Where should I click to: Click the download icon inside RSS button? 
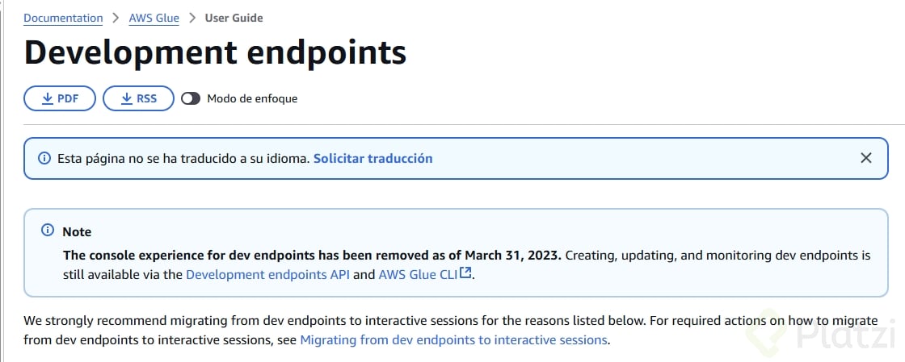tap(126, 98)
